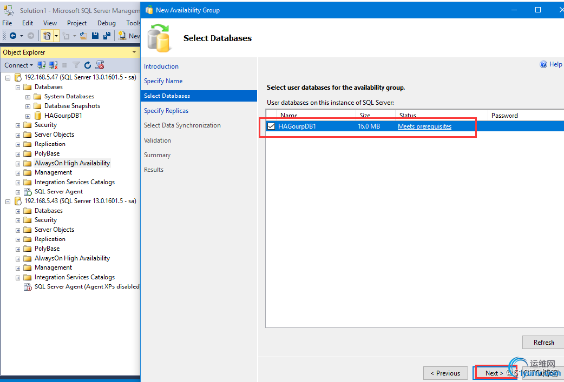Click the HAGourpDB1 database cylinder icon in tree
Viewport: 564px width, 382px height.
pyautogui.click(x=37, y=116)
